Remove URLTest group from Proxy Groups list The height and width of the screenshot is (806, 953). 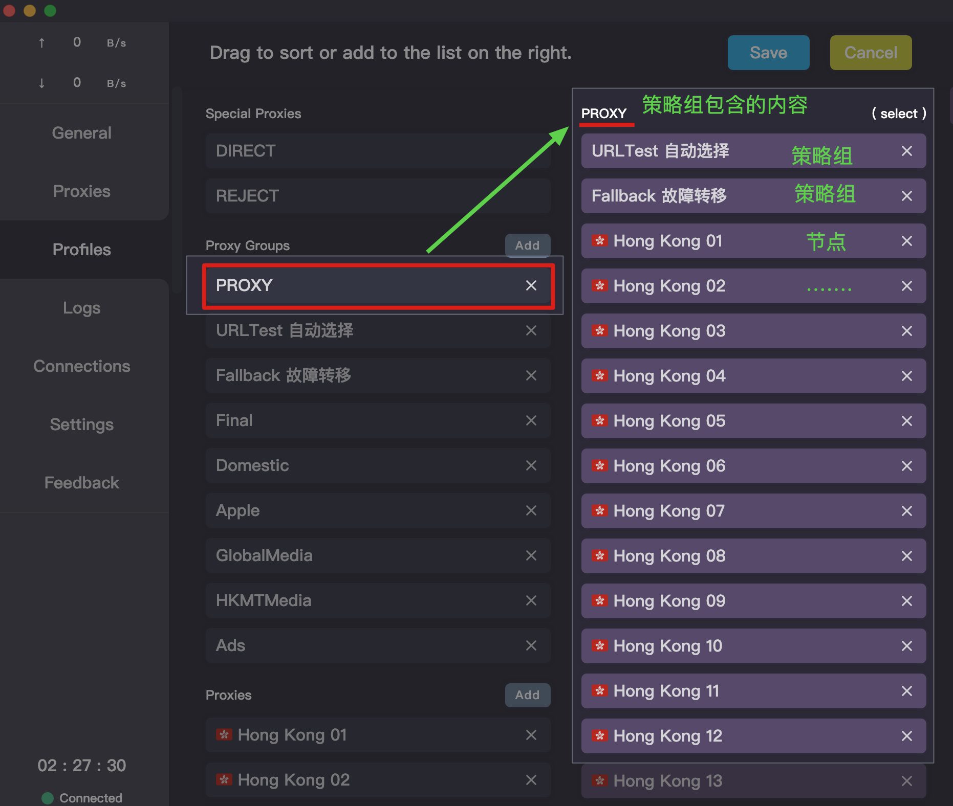click(531, 330)
